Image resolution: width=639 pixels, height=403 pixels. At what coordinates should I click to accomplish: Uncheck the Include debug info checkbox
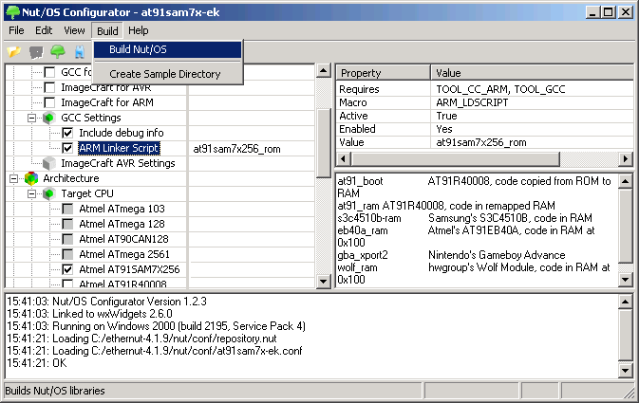click(x=67, y=133)
